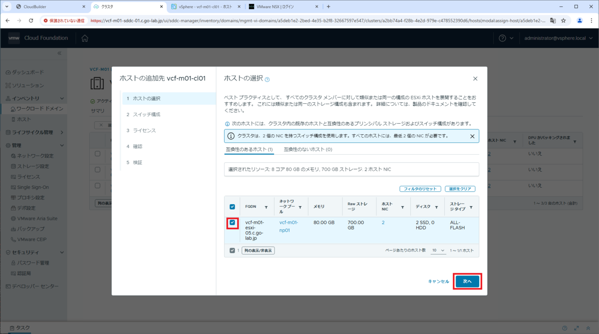Reload the page in browser
The height and width of the screenshot is (334, 599).
pyautogui.click(x=31, y=20)
